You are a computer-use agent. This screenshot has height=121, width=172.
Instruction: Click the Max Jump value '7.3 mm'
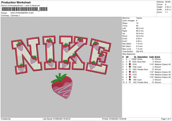tap(139, 49)
